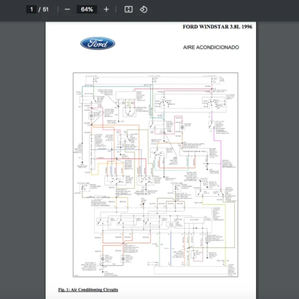Open the Fig. 1 Air Conditioning Circuits caption

[x=88, y=289]
